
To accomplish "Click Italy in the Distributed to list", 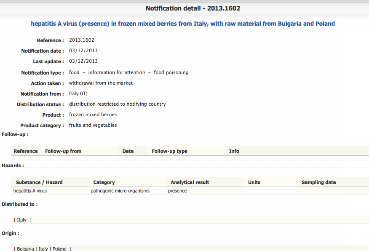I will tap(21, 220).
